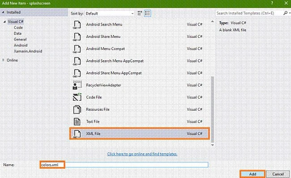Expand the Online tree node

(x=3, y=60)
